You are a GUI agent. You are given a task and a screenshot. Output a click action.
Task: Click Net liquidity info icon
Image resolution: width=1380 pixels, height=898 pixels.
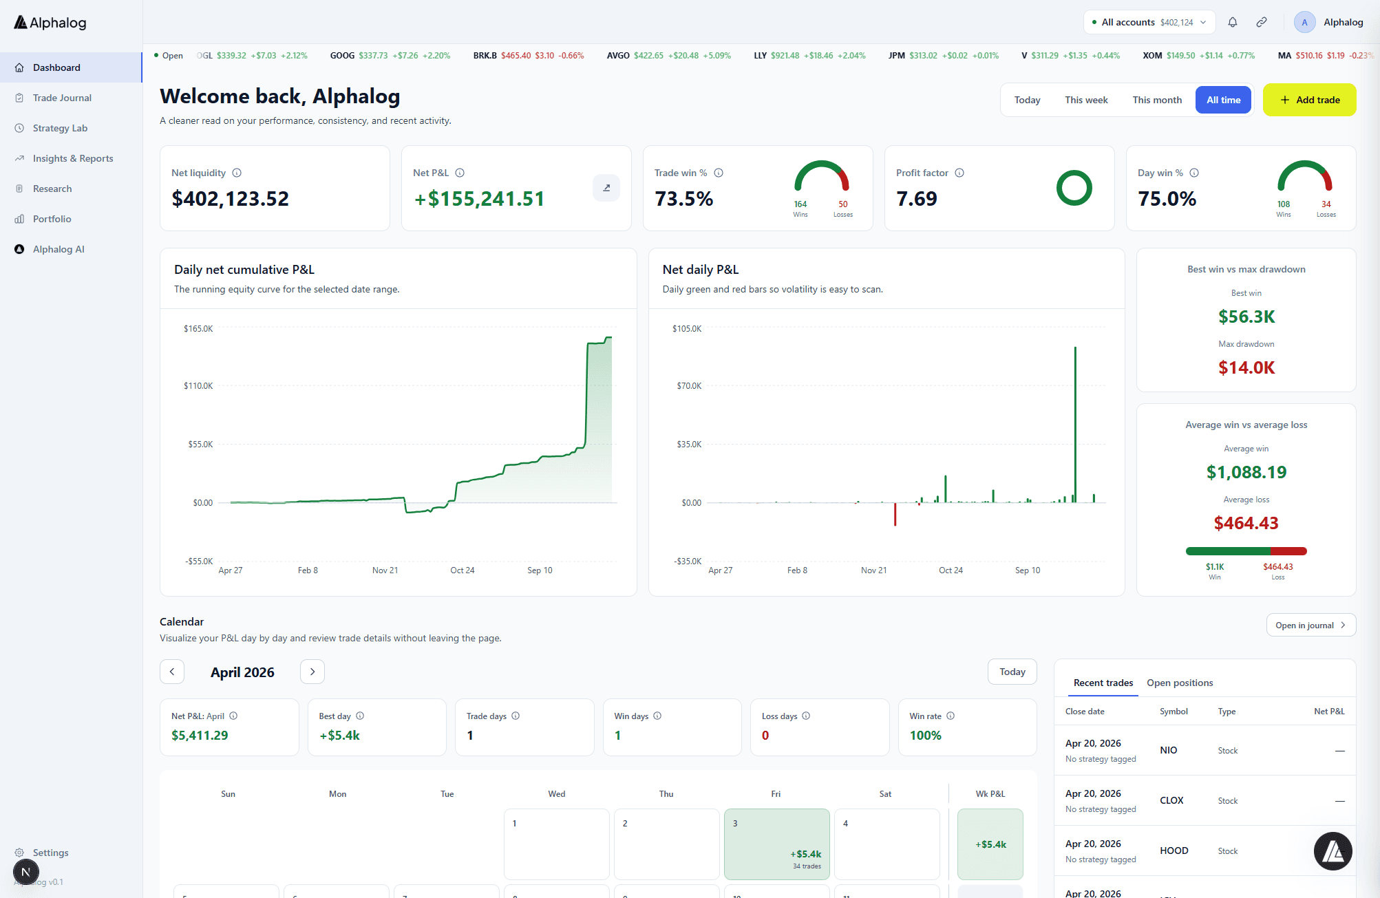pos(237,173)
